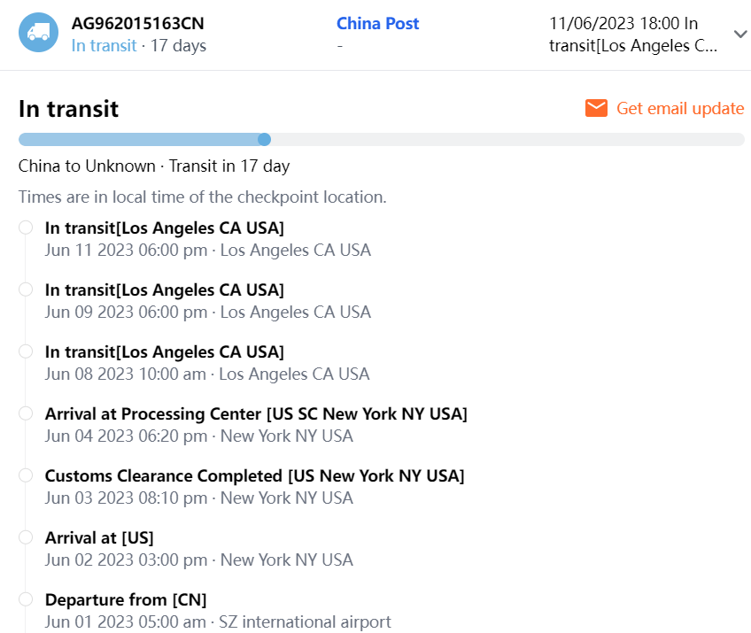Click the orange email envelope icon
751x633 pixels.
pyautogui.click(x=596, y=108)
